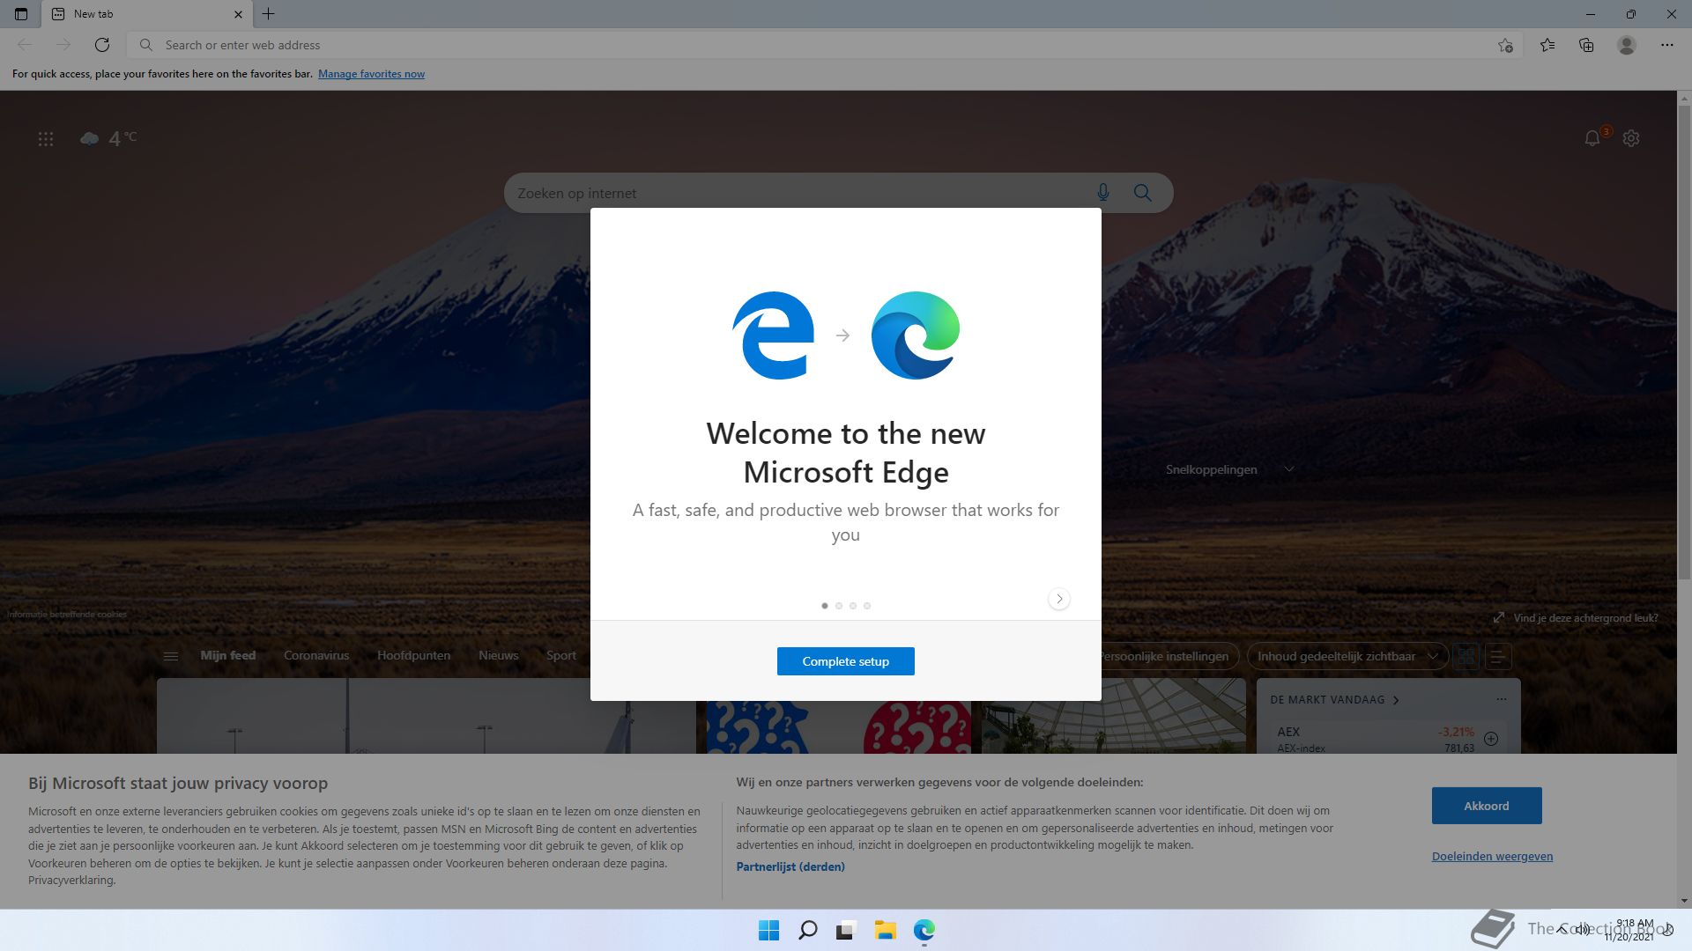Switch to the Hoofdpunten tab
Screen dimensions: 1692x951
[x=413, y=655]
